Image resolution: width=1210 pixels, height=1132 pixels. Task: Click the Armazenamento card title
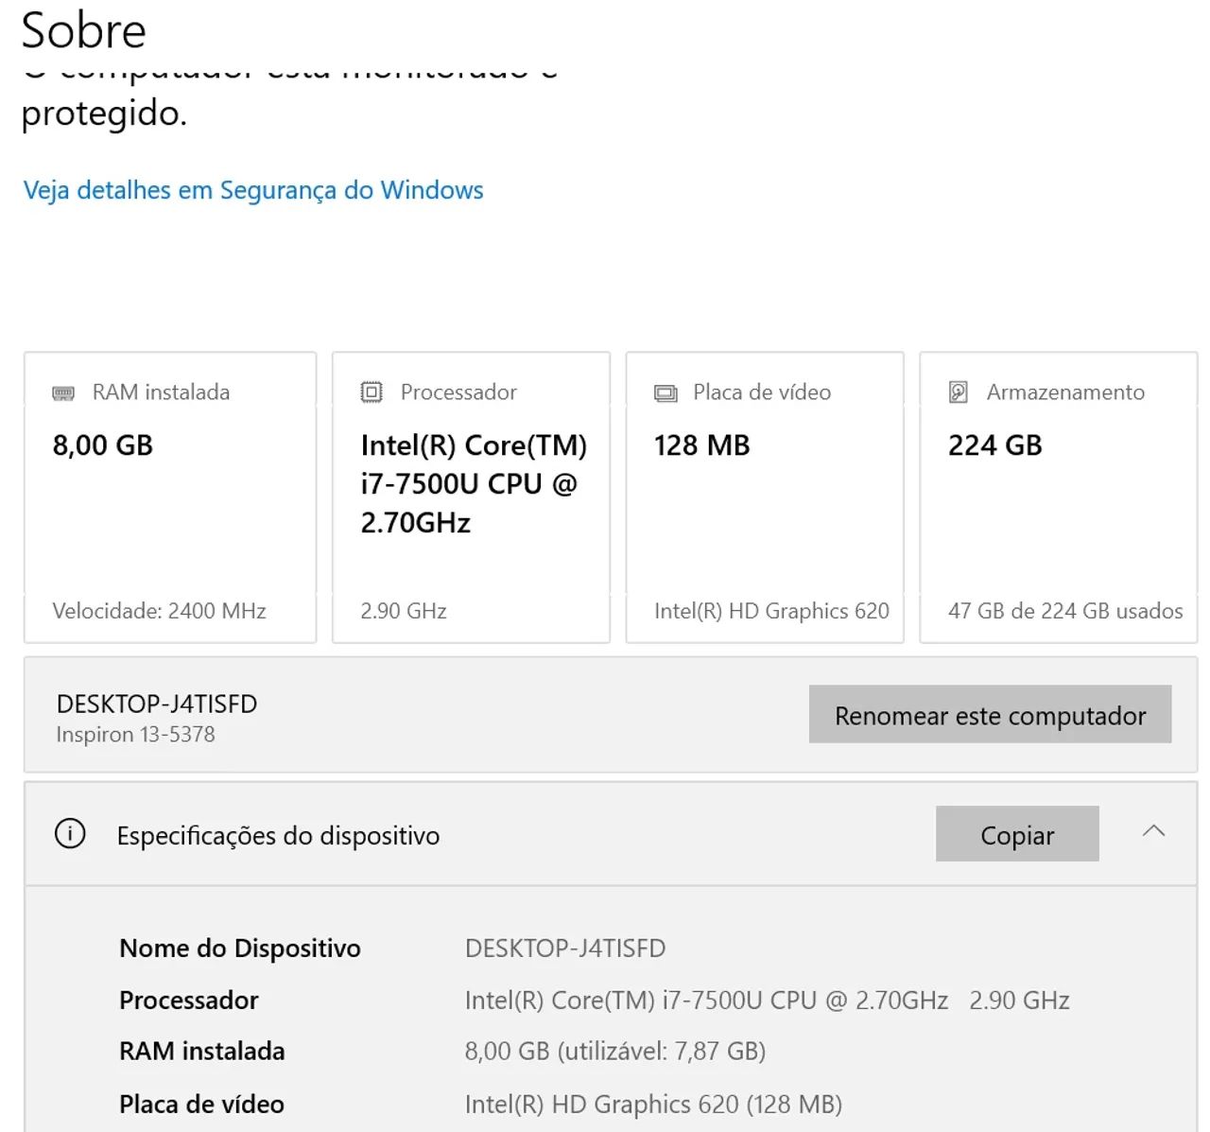[x=1065, y=392]
